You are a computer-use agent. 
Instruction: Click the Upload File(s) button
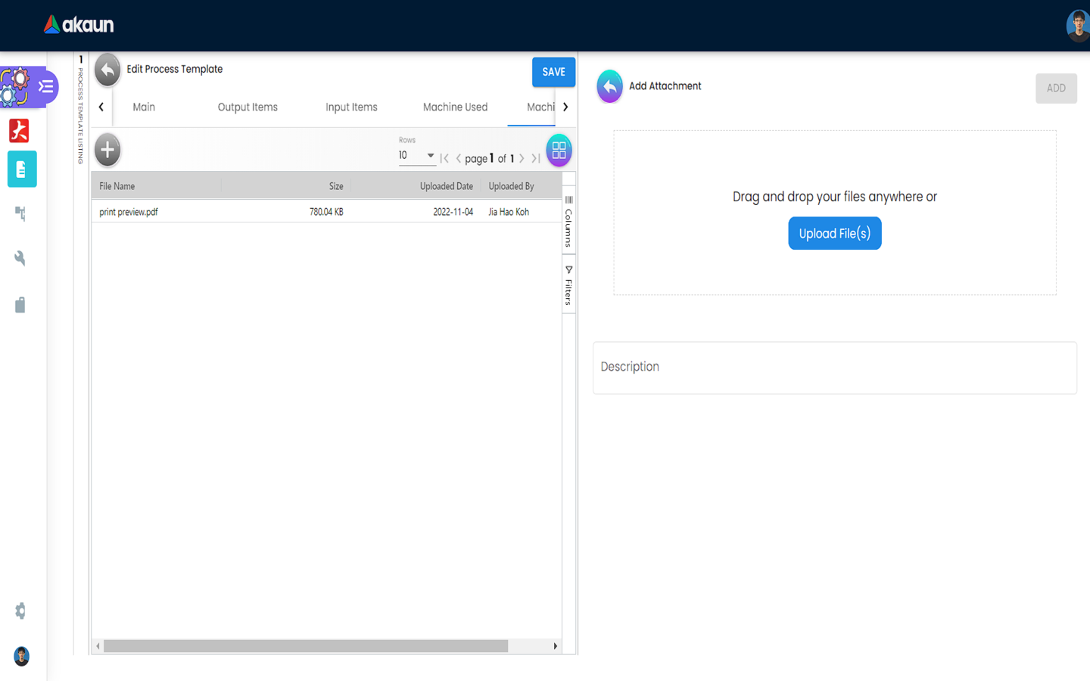[834, 234]
